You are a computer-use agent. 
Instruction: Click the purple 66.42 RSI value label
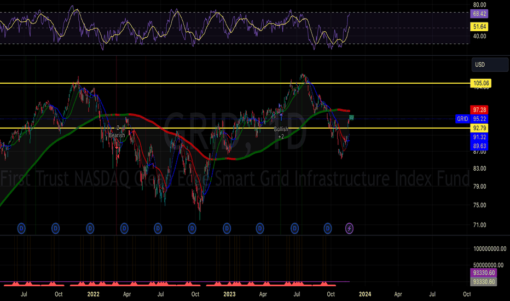[479, 14]
